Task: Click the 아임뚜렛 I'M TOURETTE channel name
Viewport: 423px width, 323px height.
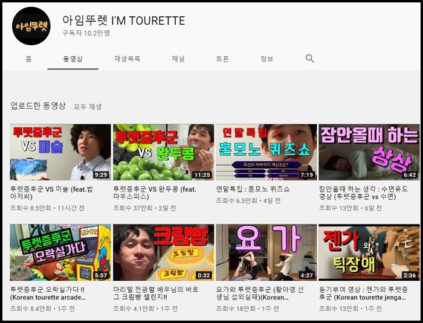Action: [123, 21]
